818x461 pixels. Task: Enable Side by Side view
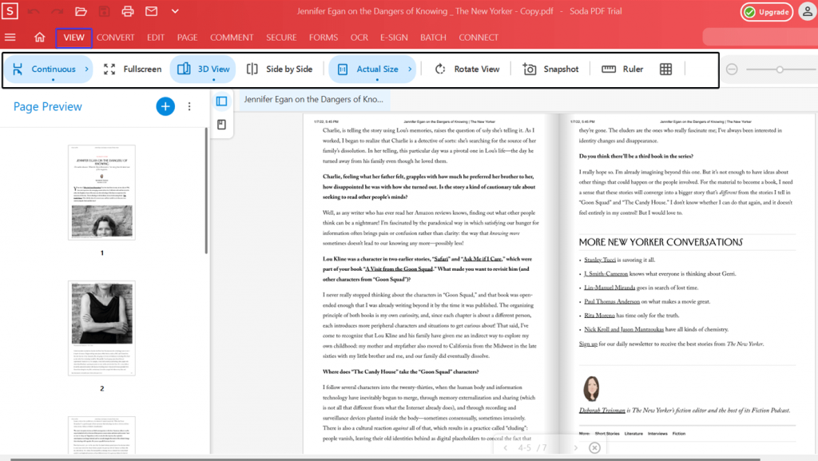(x=280, y=69)
